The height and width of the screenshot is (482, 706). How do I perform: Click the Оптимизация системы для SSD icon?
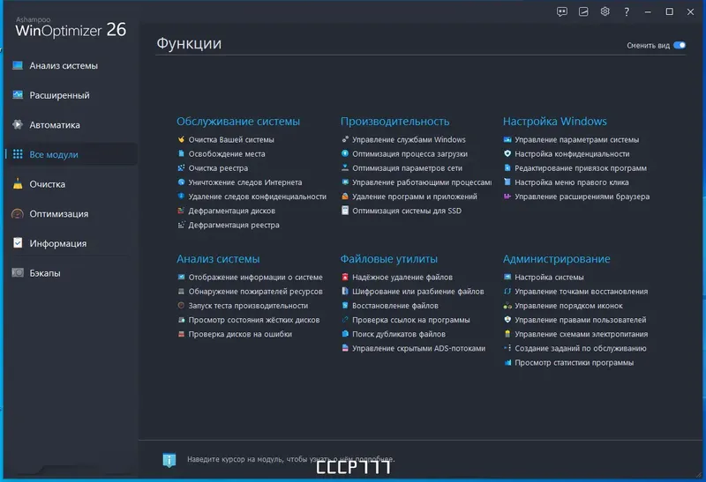(345, 211)
